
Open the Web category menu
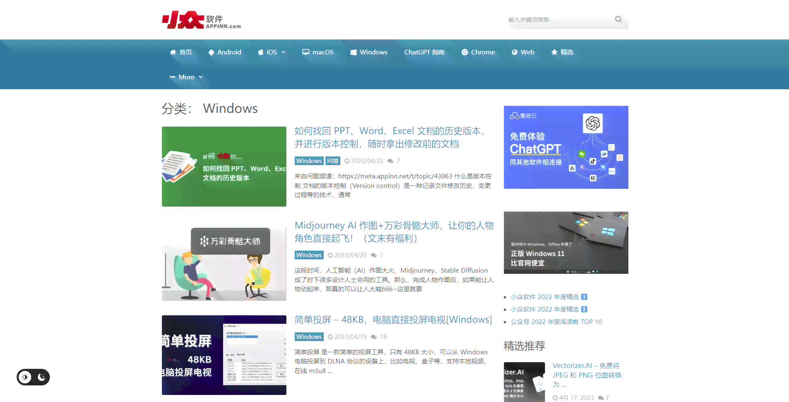(523, 52)
